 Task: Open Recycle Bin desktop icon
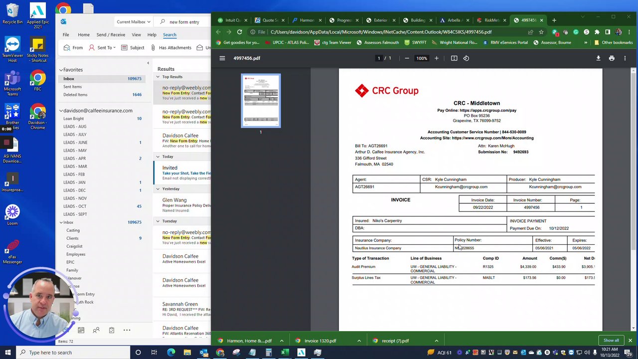point(12,13)
